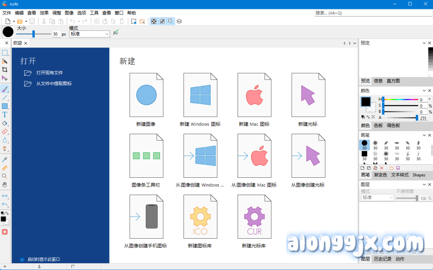The image size is (433, 270).
Task: Click the New Mac icon file thumbnail
Action: click(254, 95)
